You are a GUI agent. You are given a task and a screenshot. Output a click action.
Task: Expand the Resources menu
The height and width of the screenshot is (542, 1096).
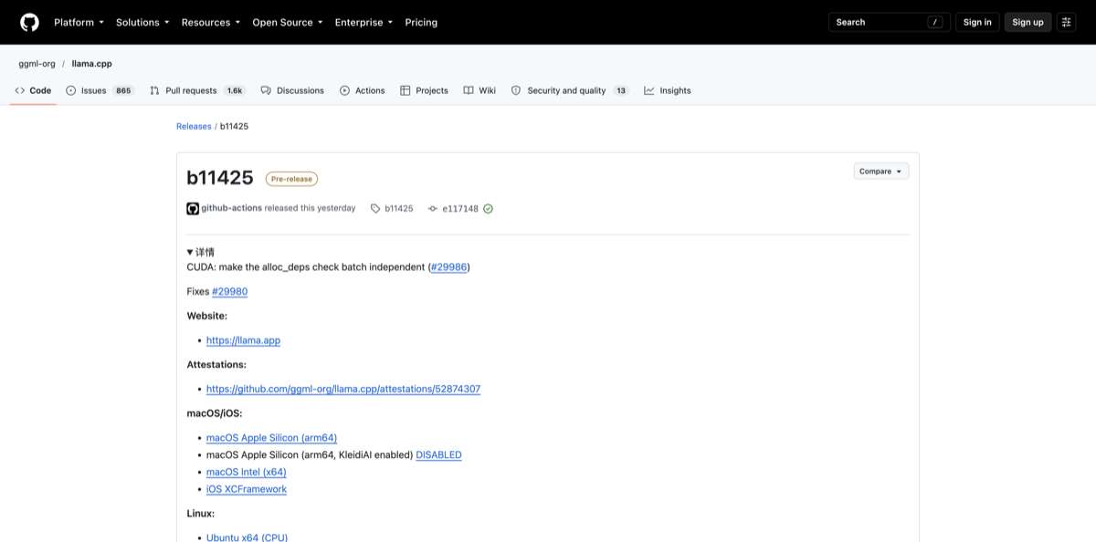[211, 22]
